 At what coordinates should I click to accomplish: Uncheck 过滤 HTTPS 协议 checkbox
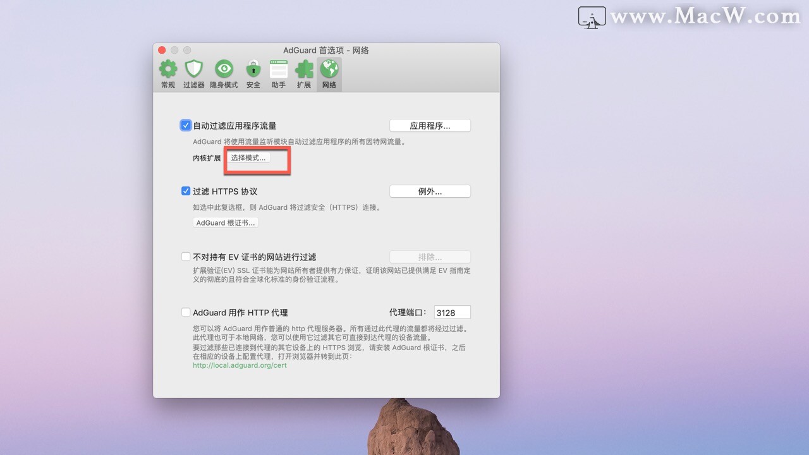click(x=186, y=191)
